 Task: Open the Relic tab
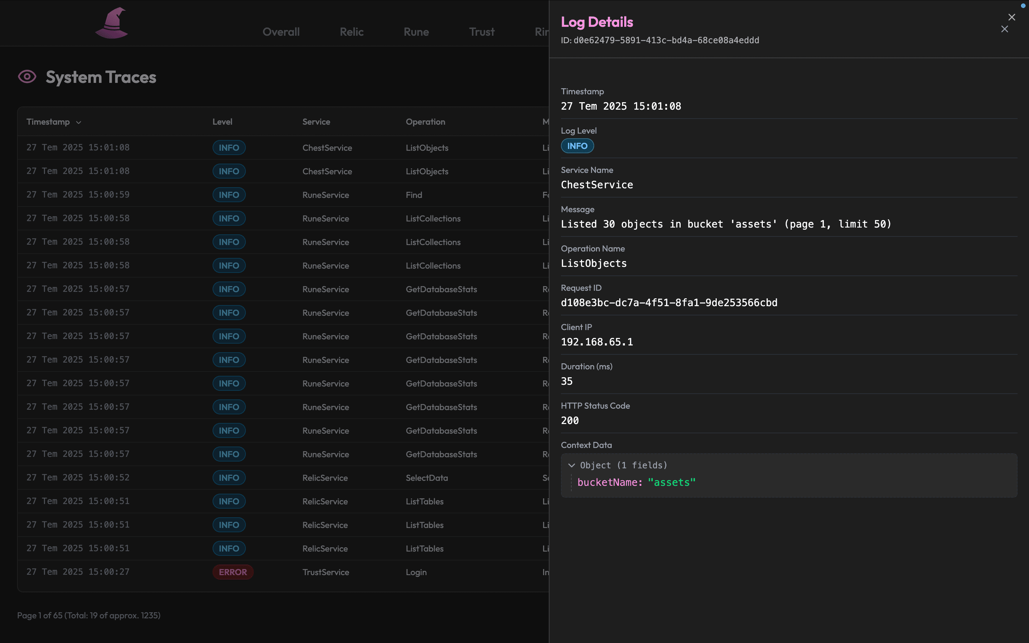coord(352,32)
